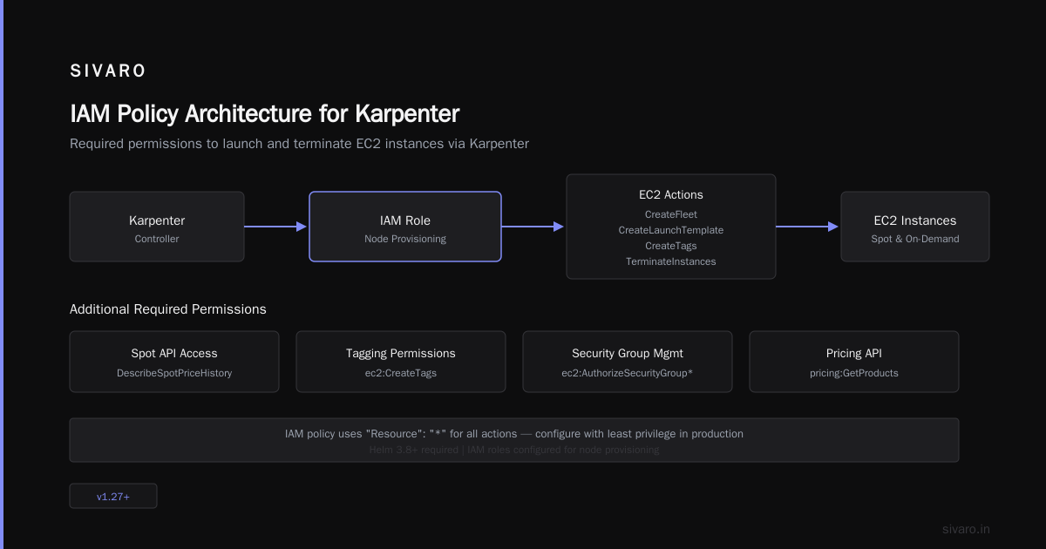Click the 'Helm 3.8+ required' footnote
The height and width of the screenshot is (549, 1046).
click(514, 450)
